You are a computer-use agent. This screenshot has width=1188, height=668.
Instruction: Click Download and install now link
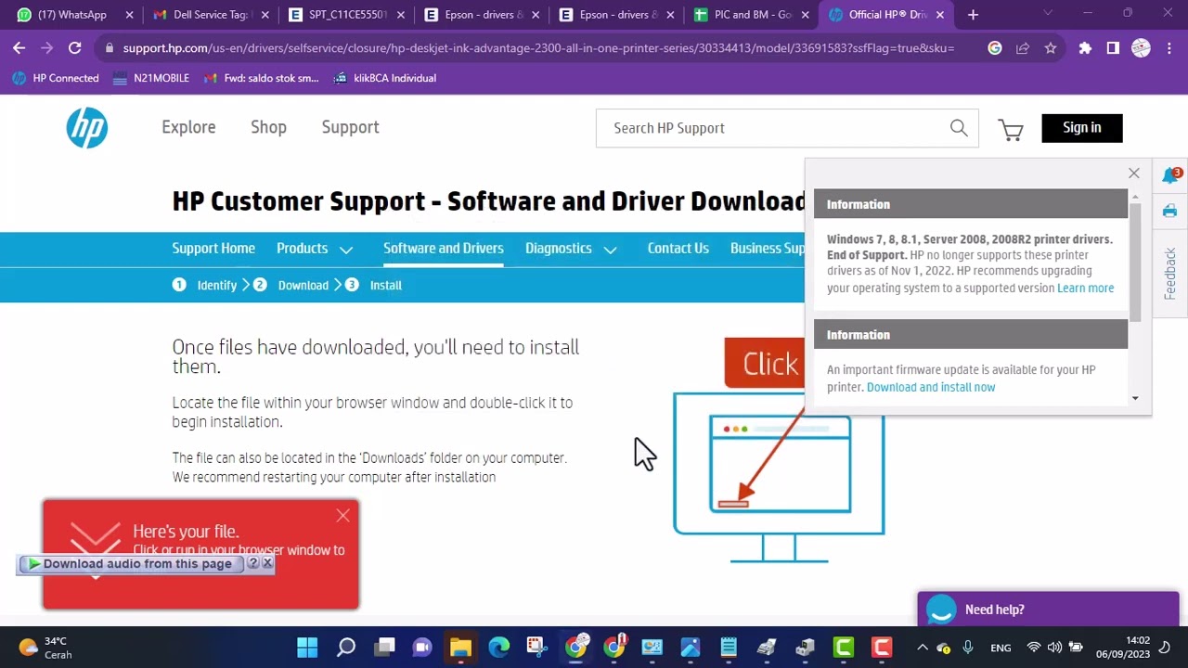click(x=931, y=387)
